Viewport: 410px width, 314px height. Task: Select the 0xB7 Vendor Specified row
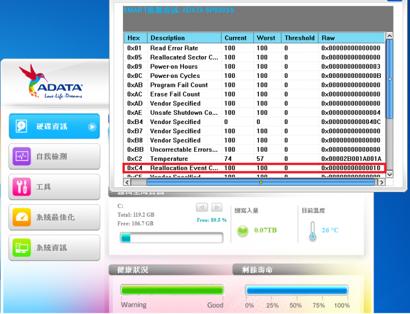[x=254, y=131]
